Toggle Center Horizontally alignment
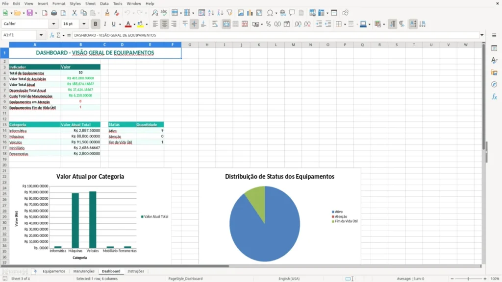The image size is (502, 282). click(165, 24)
